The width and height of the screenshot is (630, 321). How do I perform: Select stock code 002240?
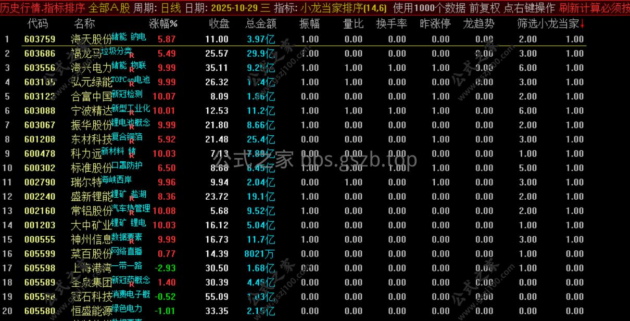click(40, 197)
